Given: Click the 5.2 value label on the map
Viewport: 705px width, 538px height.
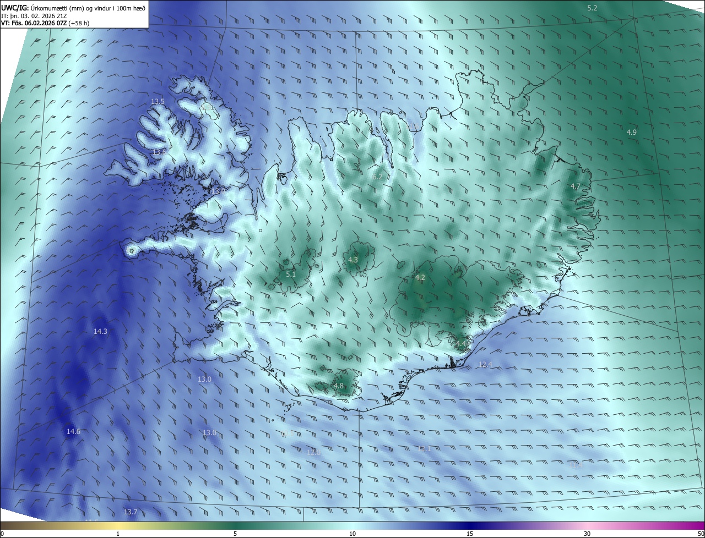Looking at the screenshot, I should click(x=592, y=8).
